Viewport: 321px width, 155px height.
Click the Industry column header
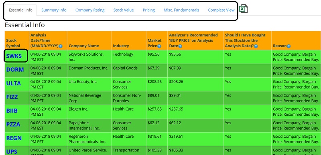129,40
